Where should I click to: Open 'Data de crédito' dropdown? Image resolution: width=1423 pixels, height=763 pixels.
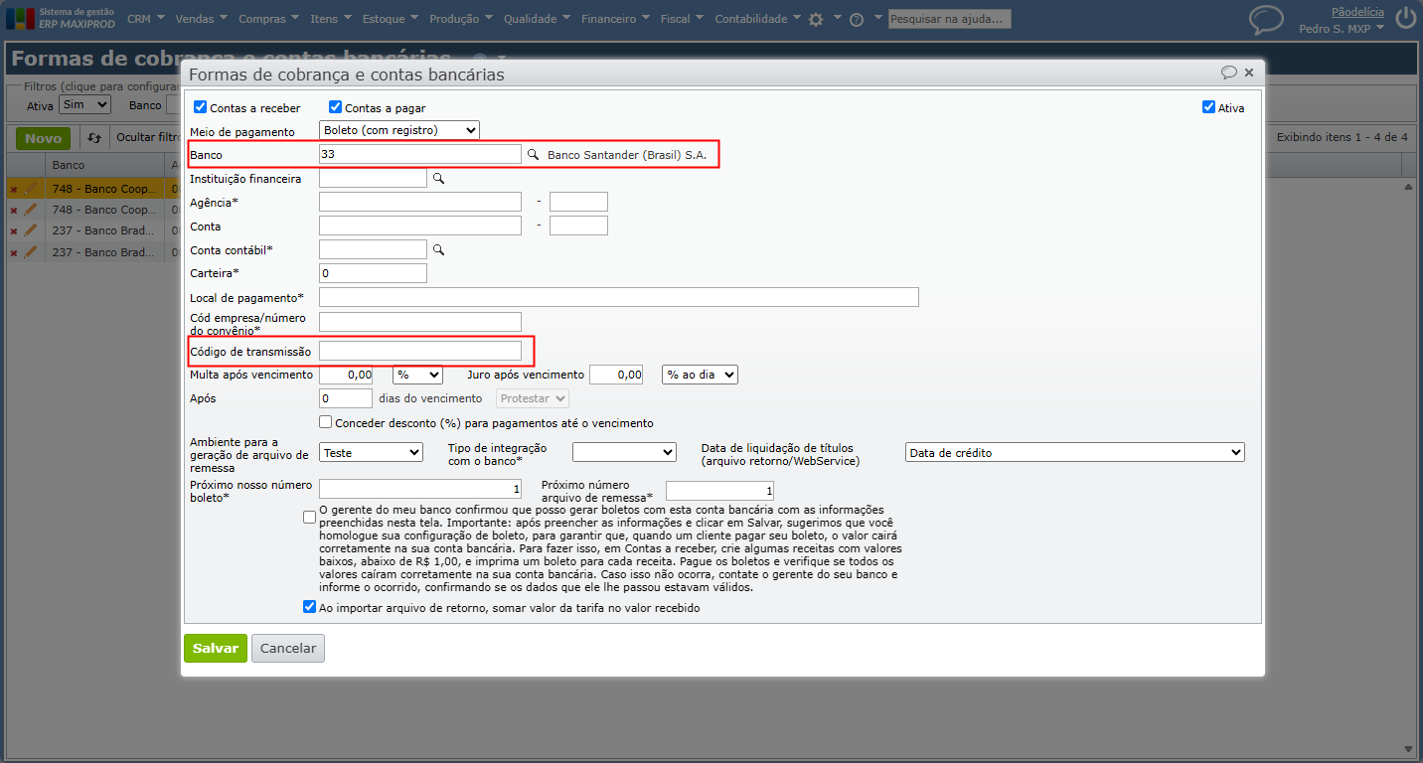pos(1075,452)
